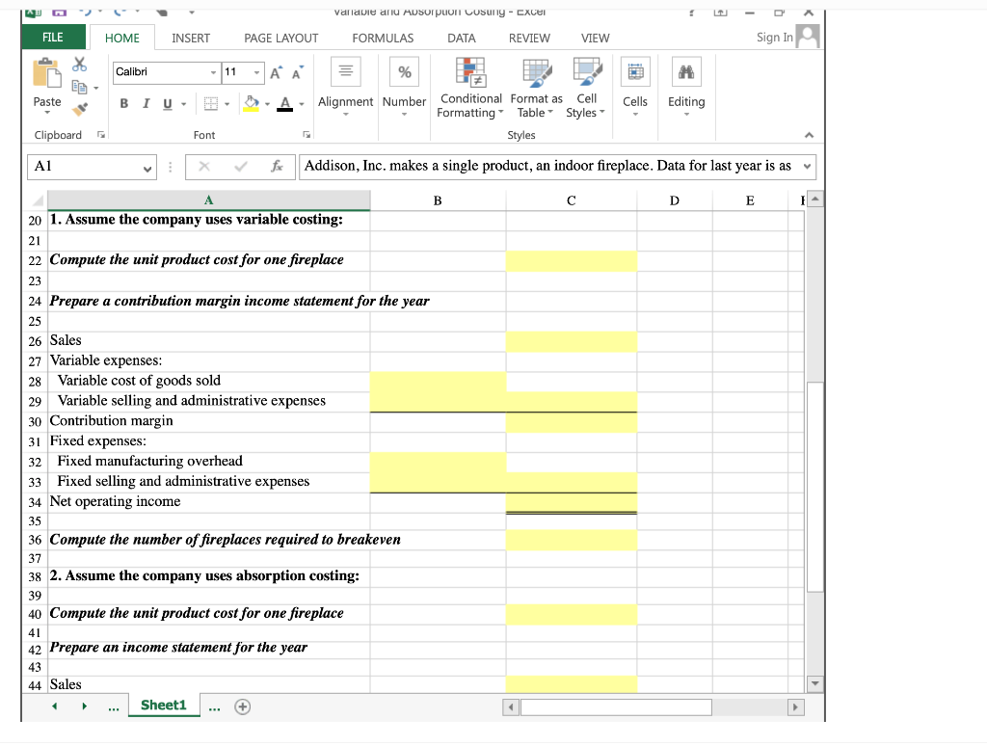Switch to the FORMULAS tab
Screen dimensions: 987x746
tap(383, 39)
